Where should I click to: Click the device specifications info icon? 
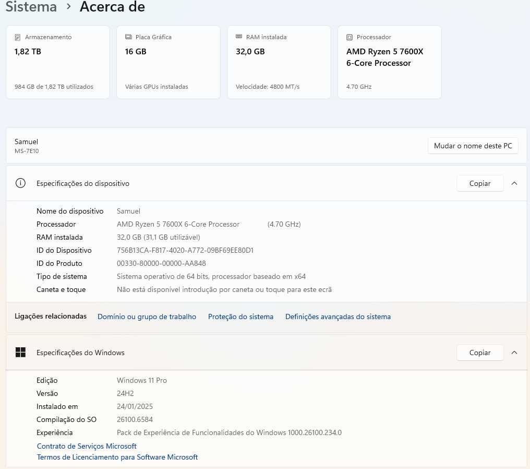[x=21, y=183]
